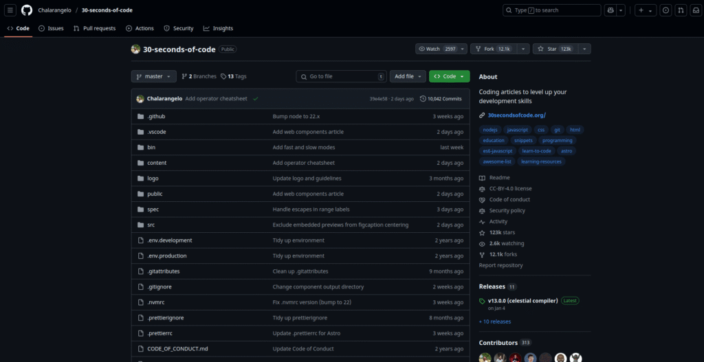Click the src folder icon

point(140,225)
